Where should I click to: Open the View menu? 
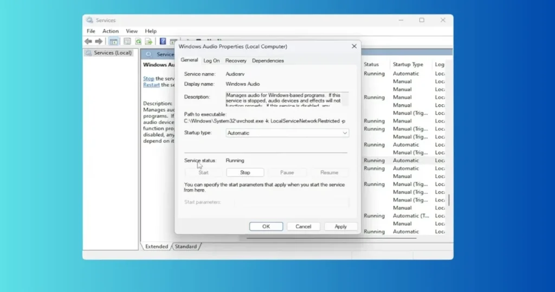132,31
